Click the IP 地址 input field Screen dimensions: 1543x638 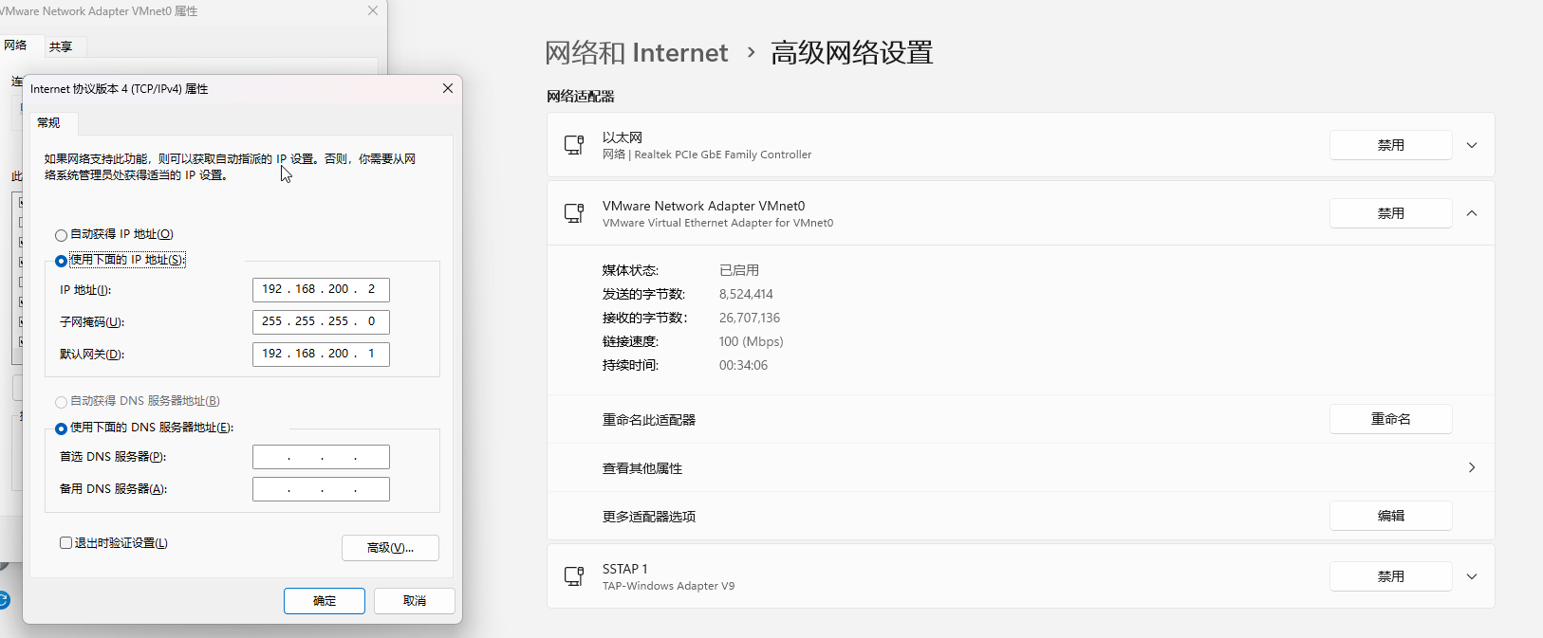321,289
